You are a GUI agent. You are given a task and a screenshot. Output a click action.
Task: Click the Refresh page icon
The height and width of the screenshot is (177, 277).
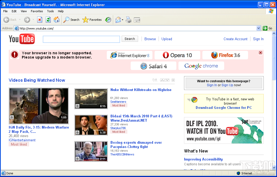pos(48,20)
